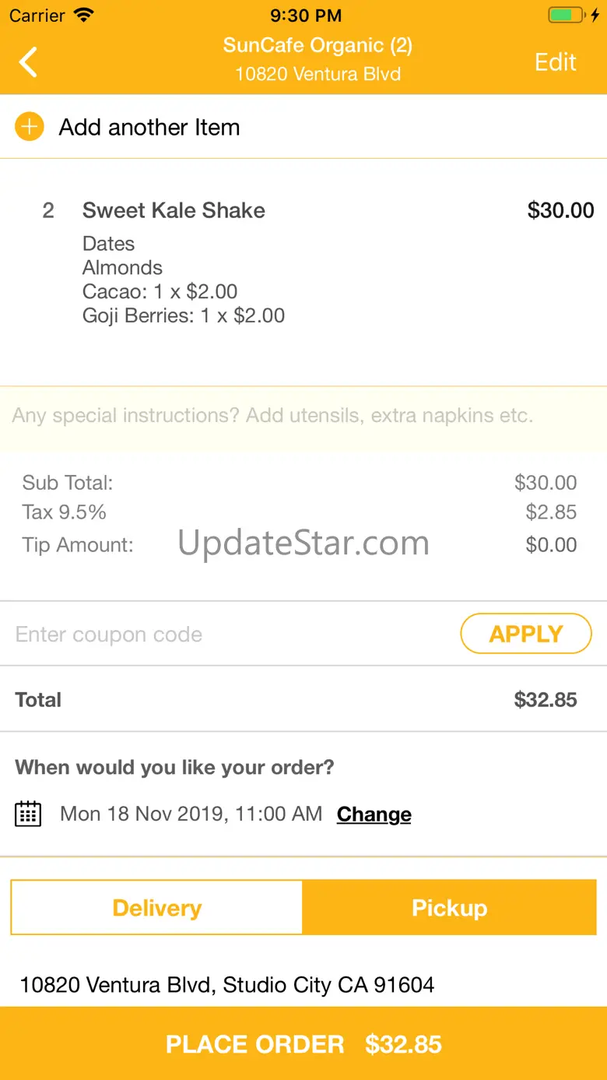Tap the pickup address 10820 Ventura Blvd
This screenshot has height=1080, width=607.
point(226,985)
